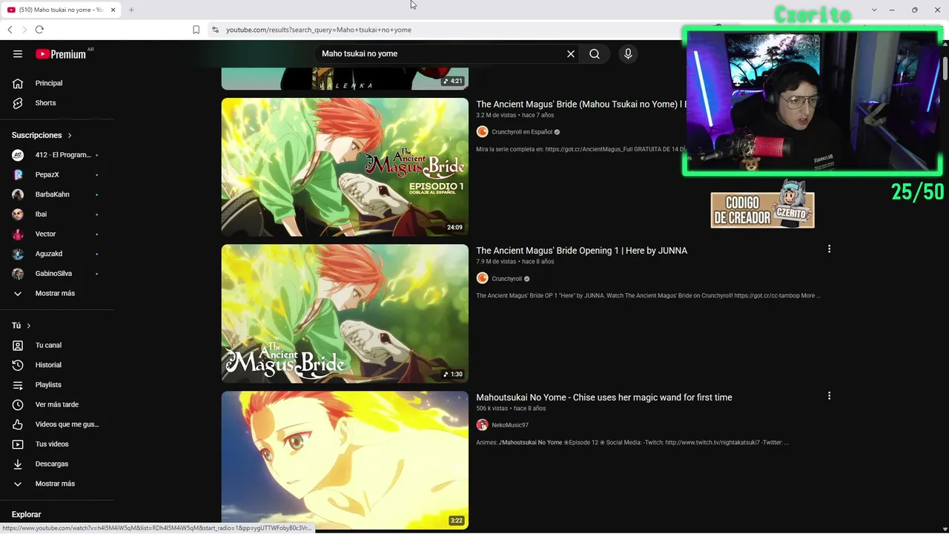Visit Crunchyroll en Español channel name
The height and width of the screenshot is (534, 949).
point(522,132)
